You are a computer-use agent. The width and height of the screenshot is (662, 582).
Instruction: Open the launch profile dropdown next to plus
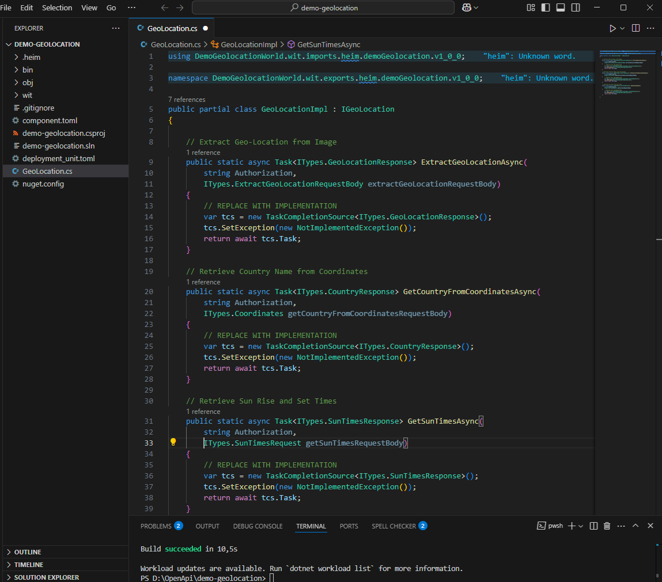[x=581, y=526]
